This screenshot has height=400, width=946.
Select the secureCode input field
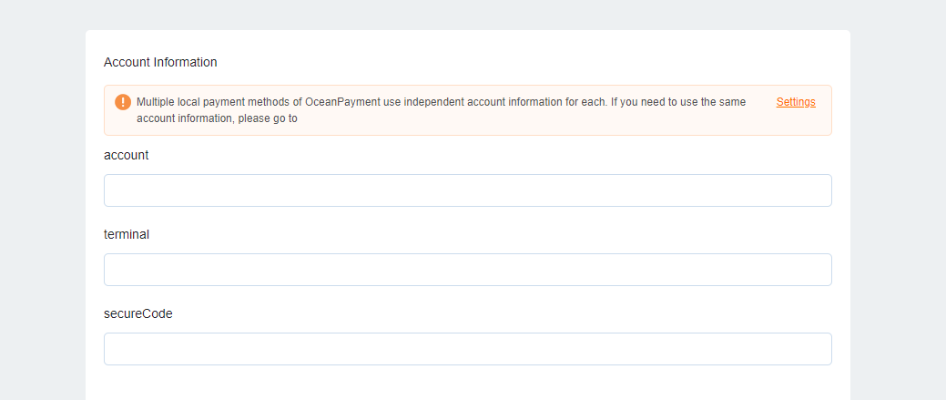point(467,349)
